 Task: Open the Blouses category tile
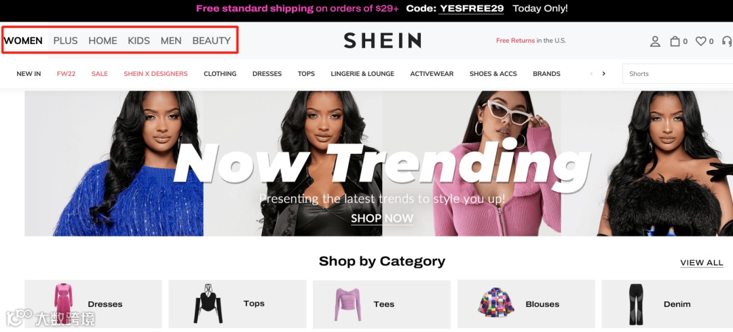tap(526, 304)
